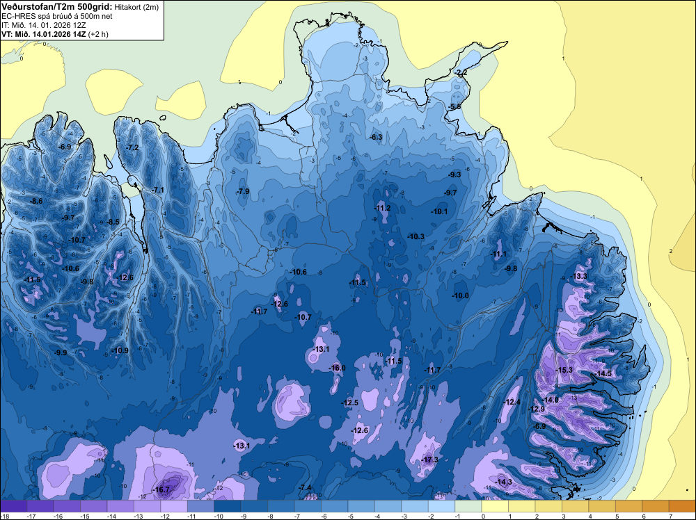Click the -7.4 temperature label
This screenshot has height=520, width=696.
[306, 488]
